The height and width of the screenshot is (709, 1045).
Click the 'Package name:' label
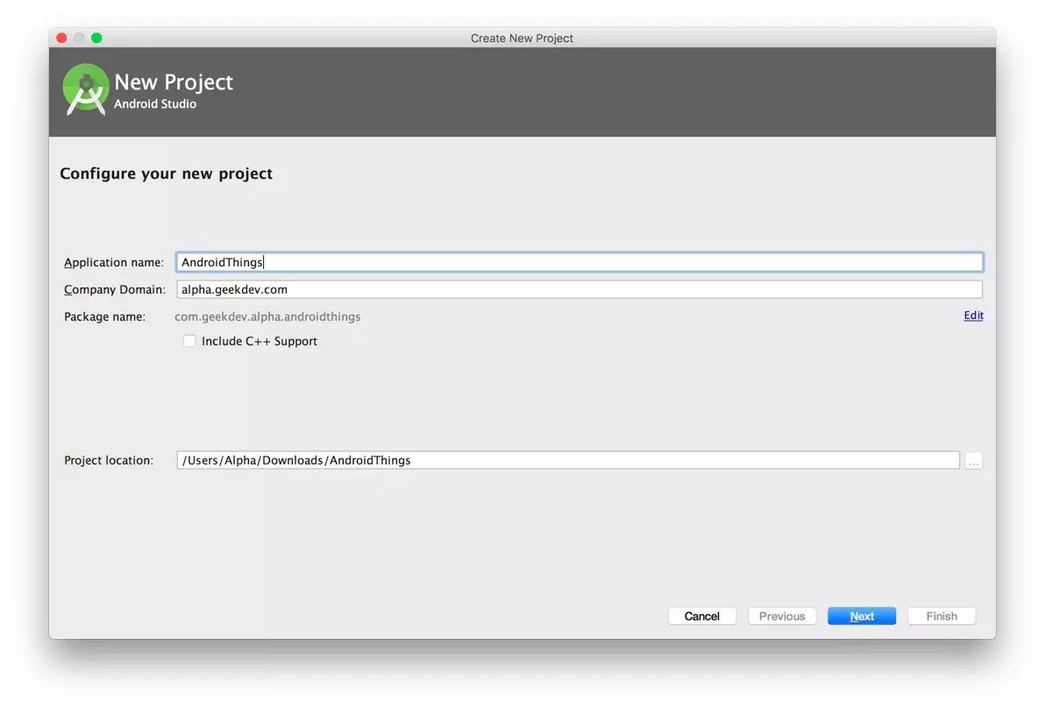104,316
